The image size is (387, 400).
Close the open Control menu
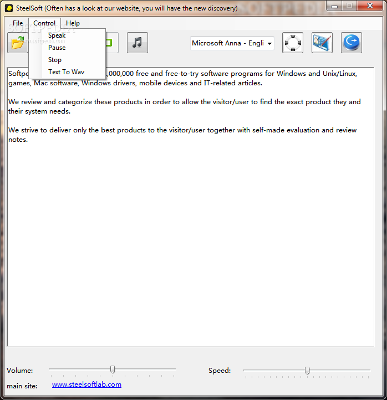(x=44, y=23)
